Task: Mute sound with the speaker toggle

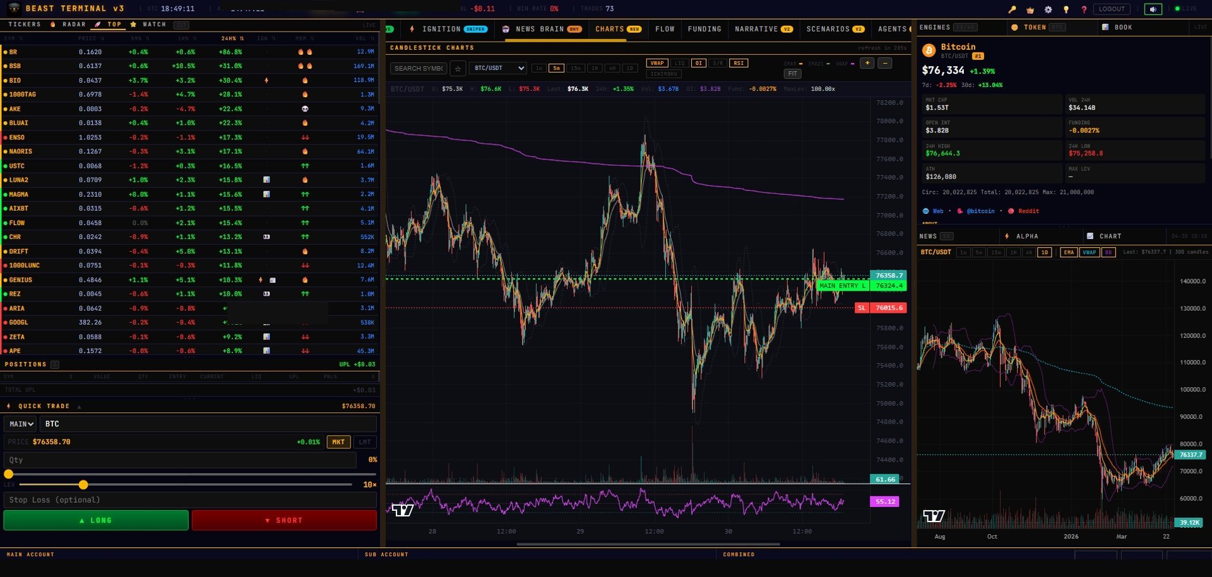Action: [x=1154, y=9]
